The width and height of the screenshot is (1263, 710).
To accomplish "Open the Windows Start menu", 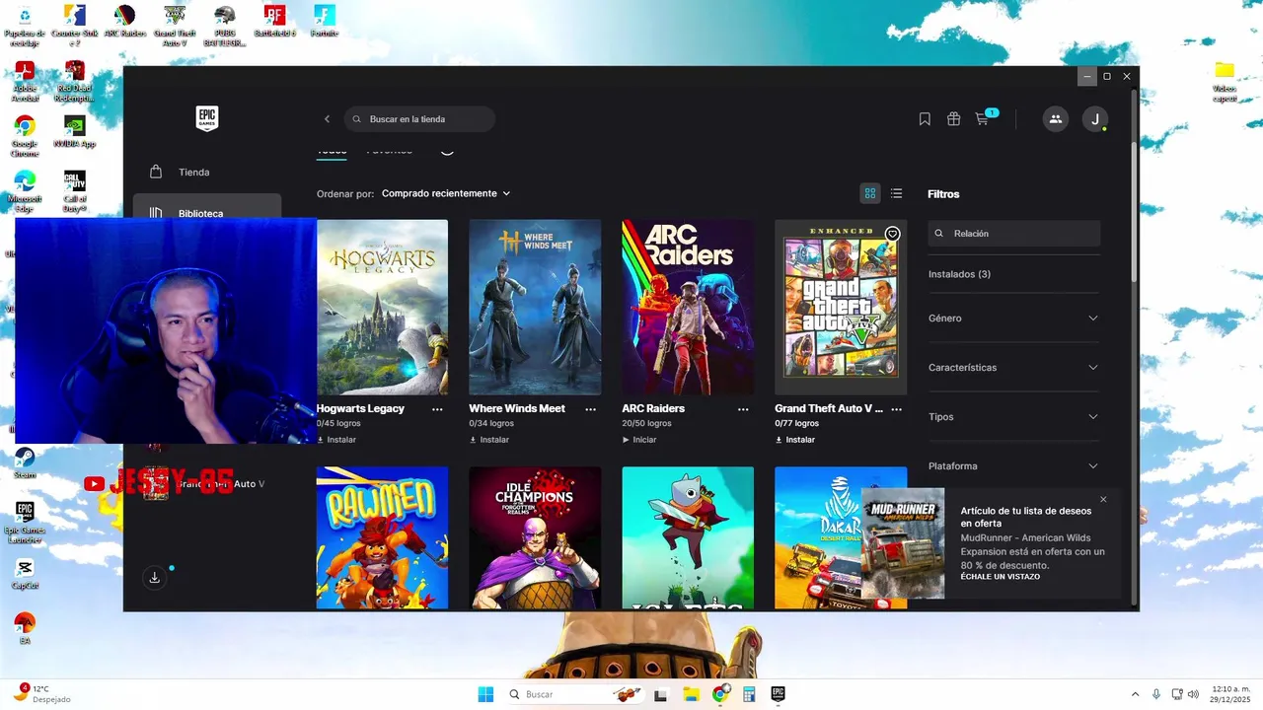I will pos(485,694).
